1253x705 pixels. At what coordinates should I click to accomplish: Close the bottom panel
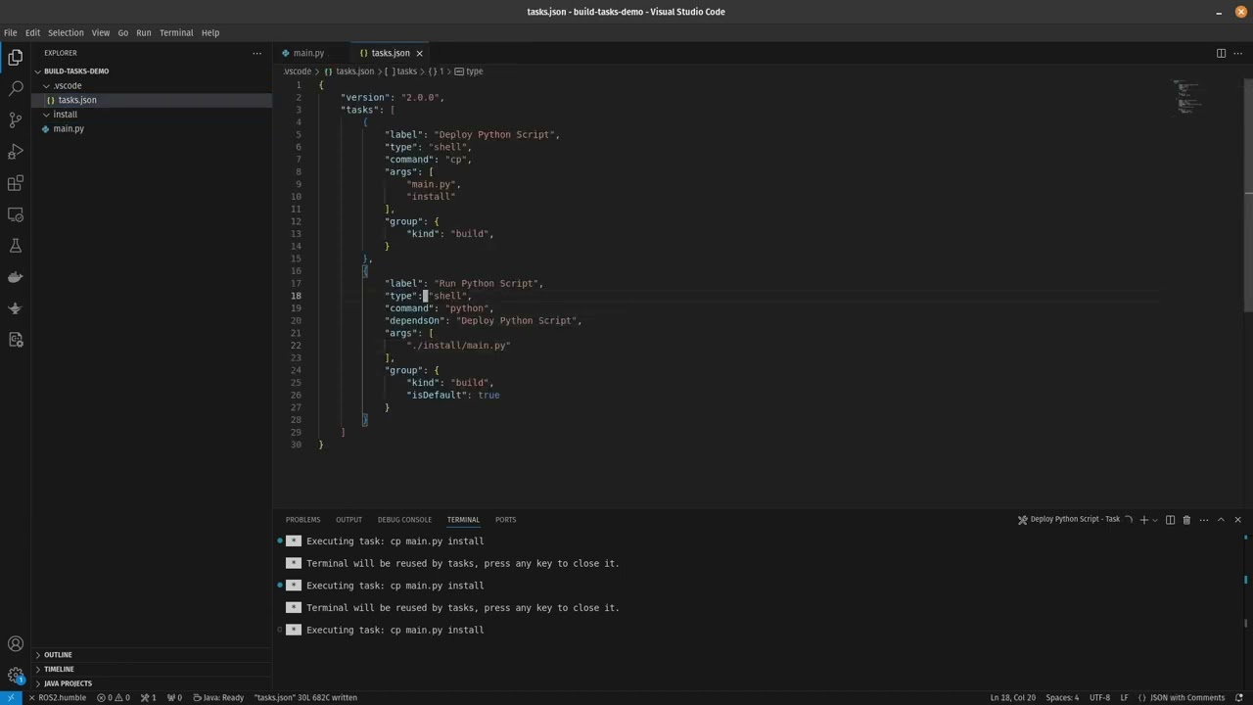pyautogui.click(x=1237, y=520)
